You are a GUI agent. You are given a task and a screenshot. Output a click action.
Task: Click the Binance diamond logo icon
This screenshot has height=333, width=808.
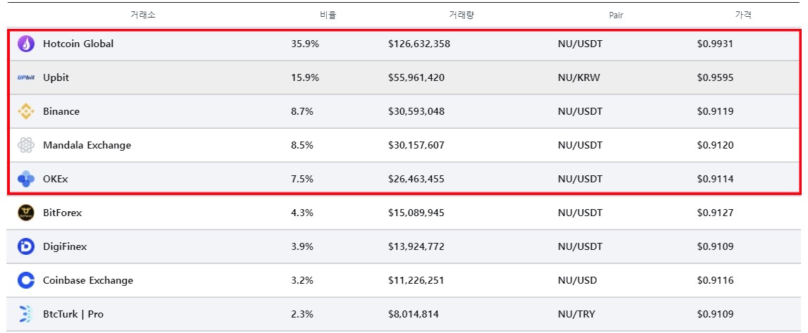point(26,112)
